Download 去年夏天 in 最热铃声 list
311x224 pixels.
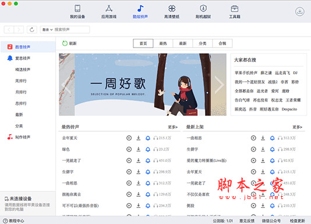[139, 138]
